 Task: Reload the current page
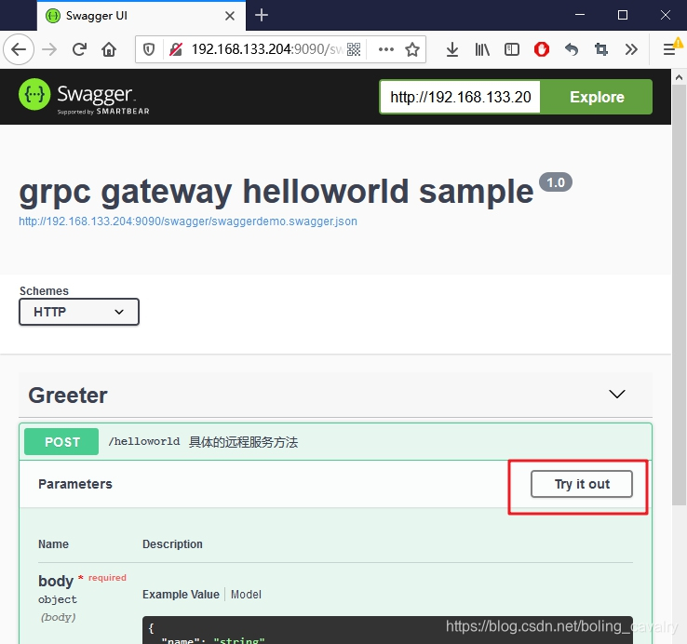pyautogui.click(x=79, y=49)
